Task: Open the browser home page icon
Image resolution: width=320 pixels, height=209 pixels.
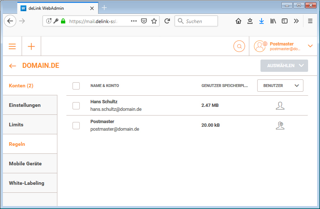Action: click(238, 21)
